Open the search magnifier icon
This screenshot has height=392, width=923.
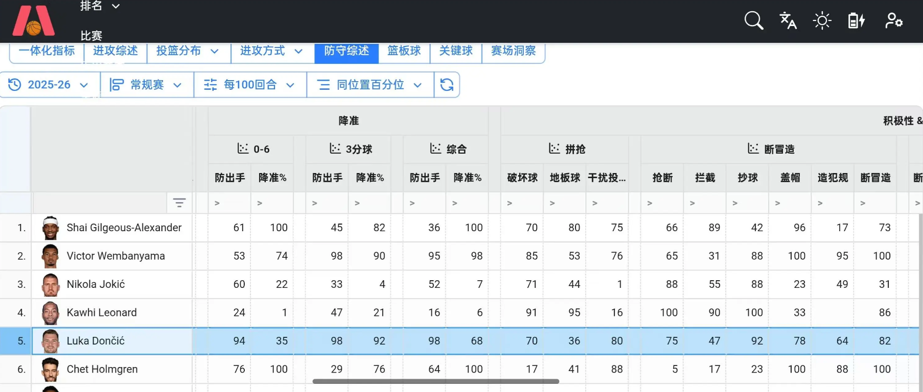(x=753, y=21)
